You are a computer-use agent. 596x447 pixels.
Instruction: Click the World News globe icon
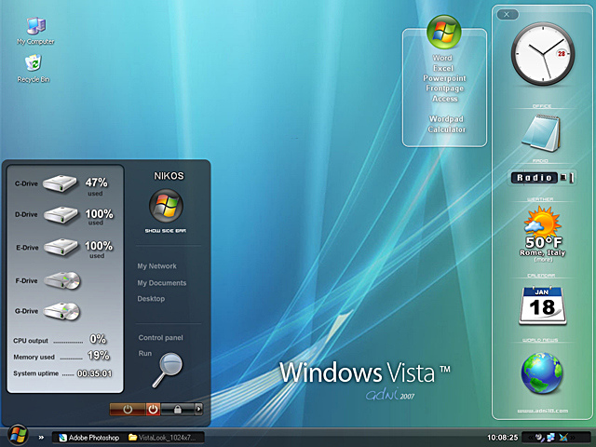pos(542,373)
